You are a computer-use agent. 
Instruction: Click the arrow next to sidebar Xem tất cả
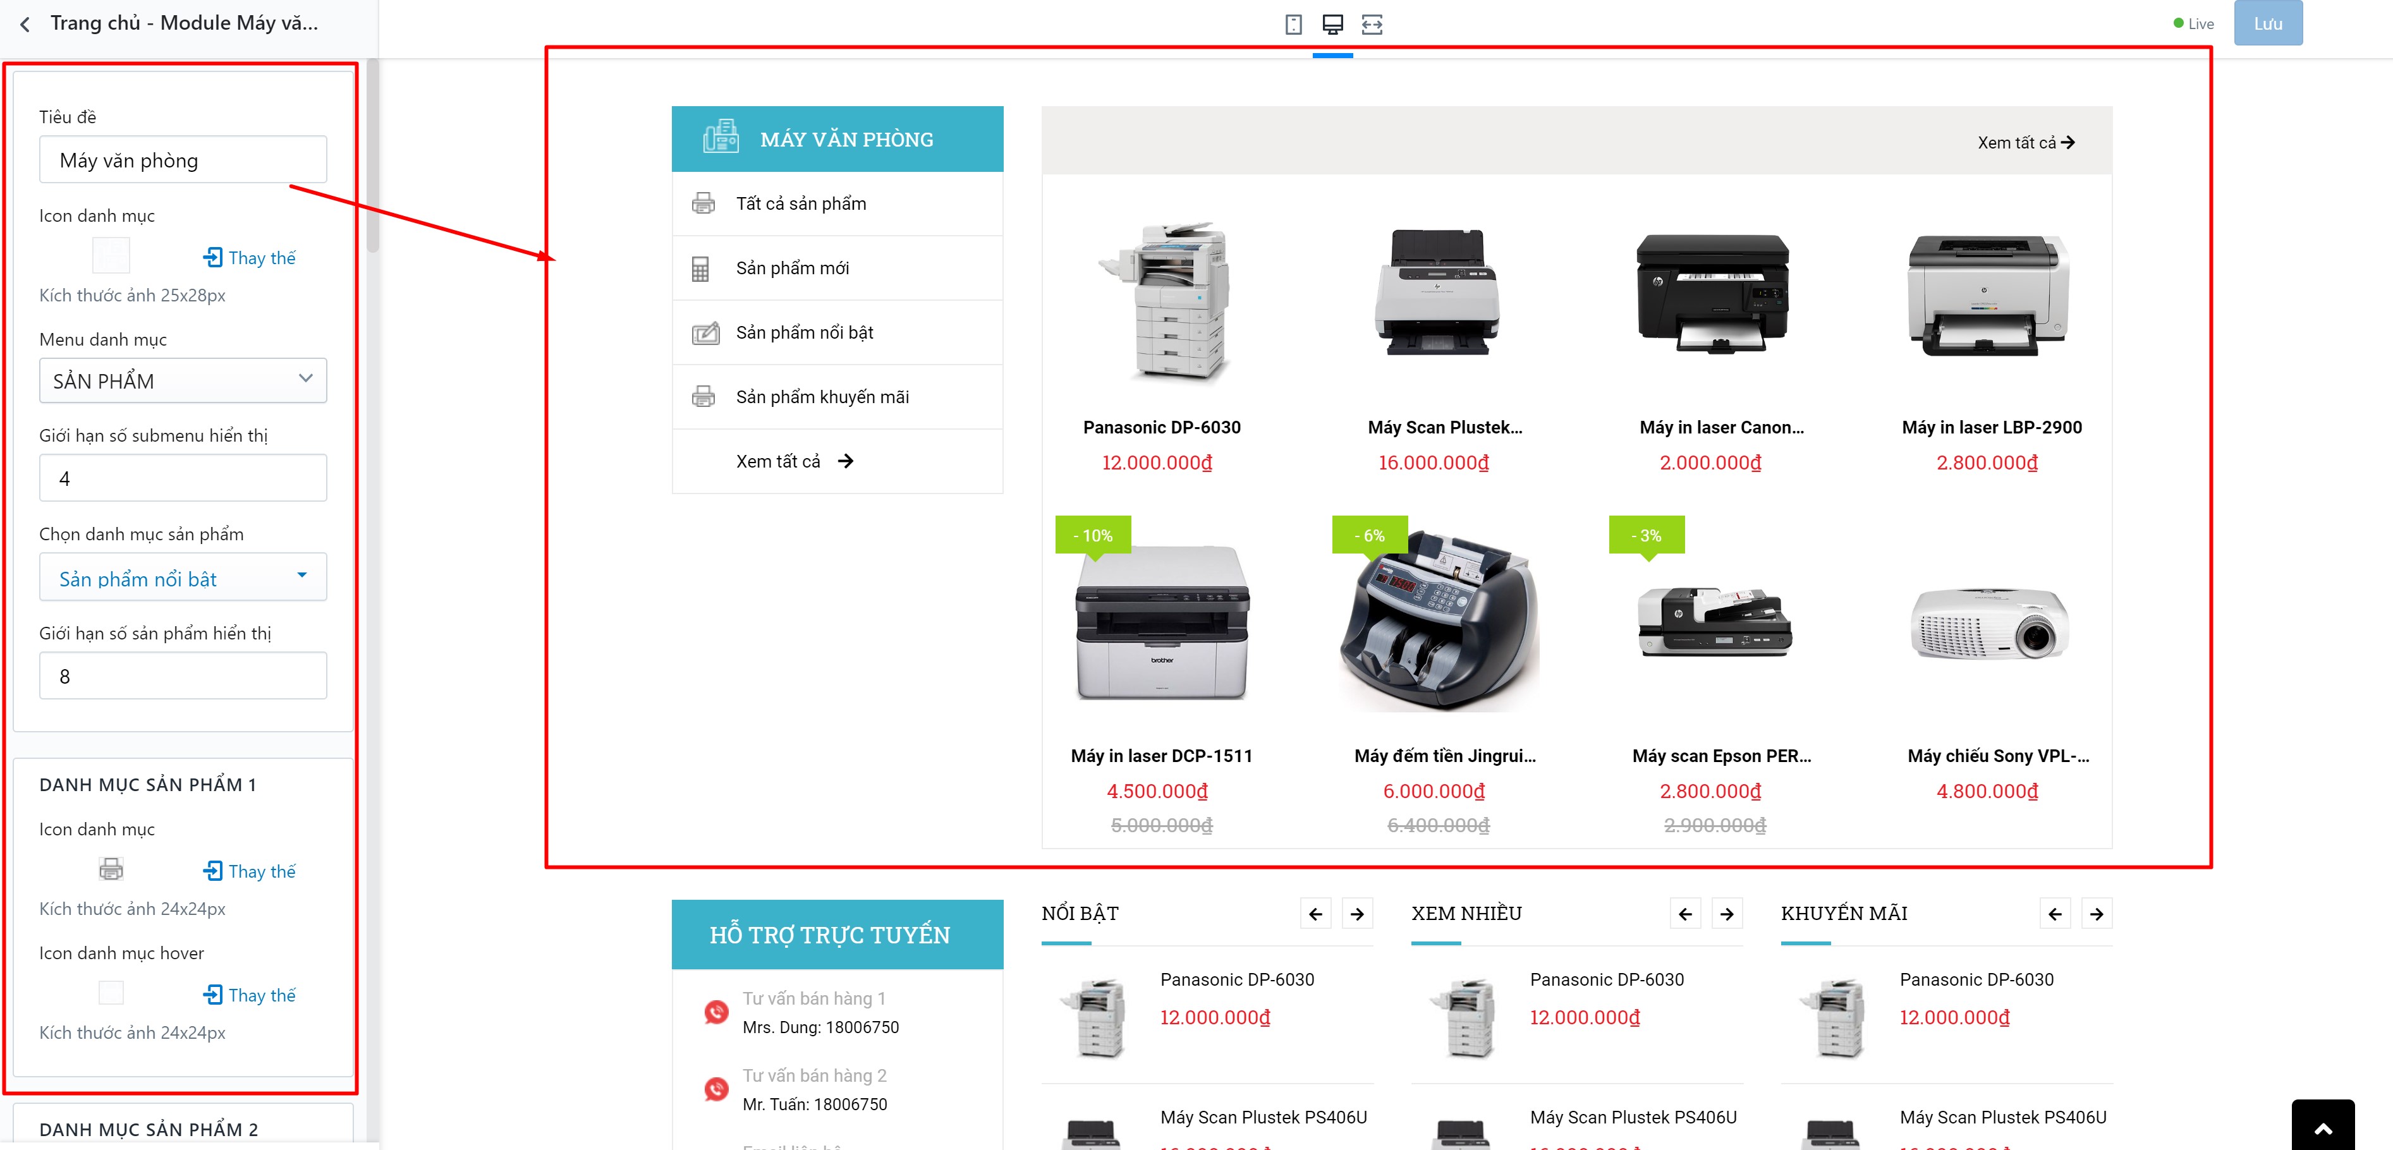(845, 461)
